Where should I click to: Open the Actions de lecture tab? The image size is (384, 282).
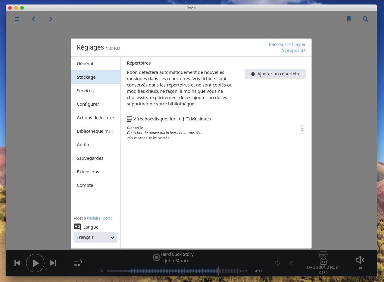pyautogui.click(x=96, y=118)
